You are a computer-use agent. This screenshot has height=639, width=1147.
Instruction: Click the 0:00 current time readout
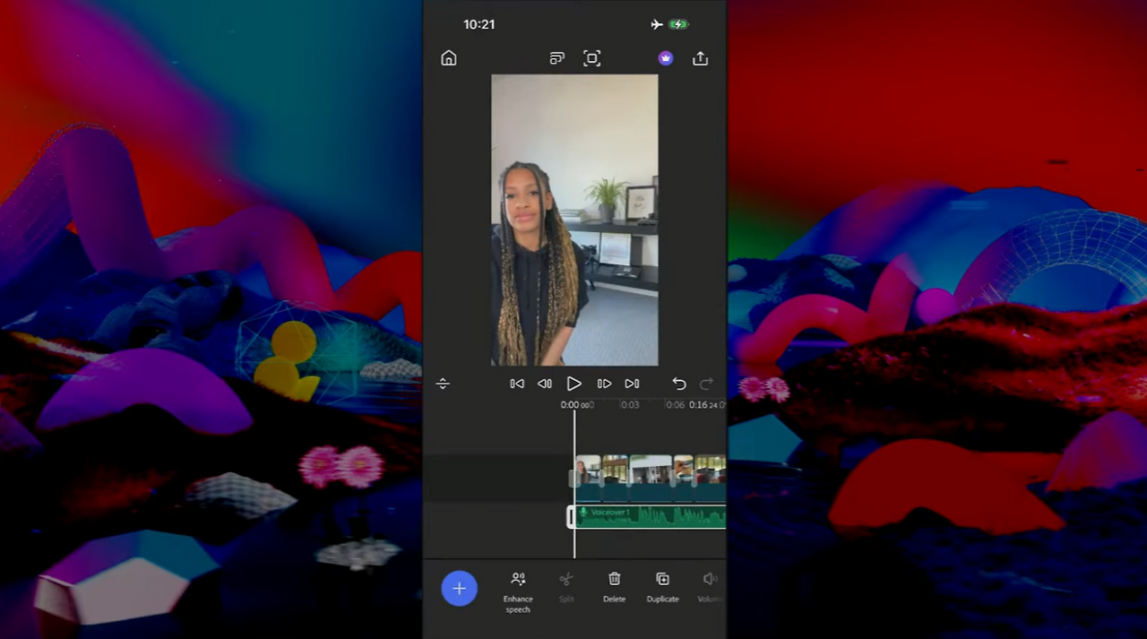[576, 405]
